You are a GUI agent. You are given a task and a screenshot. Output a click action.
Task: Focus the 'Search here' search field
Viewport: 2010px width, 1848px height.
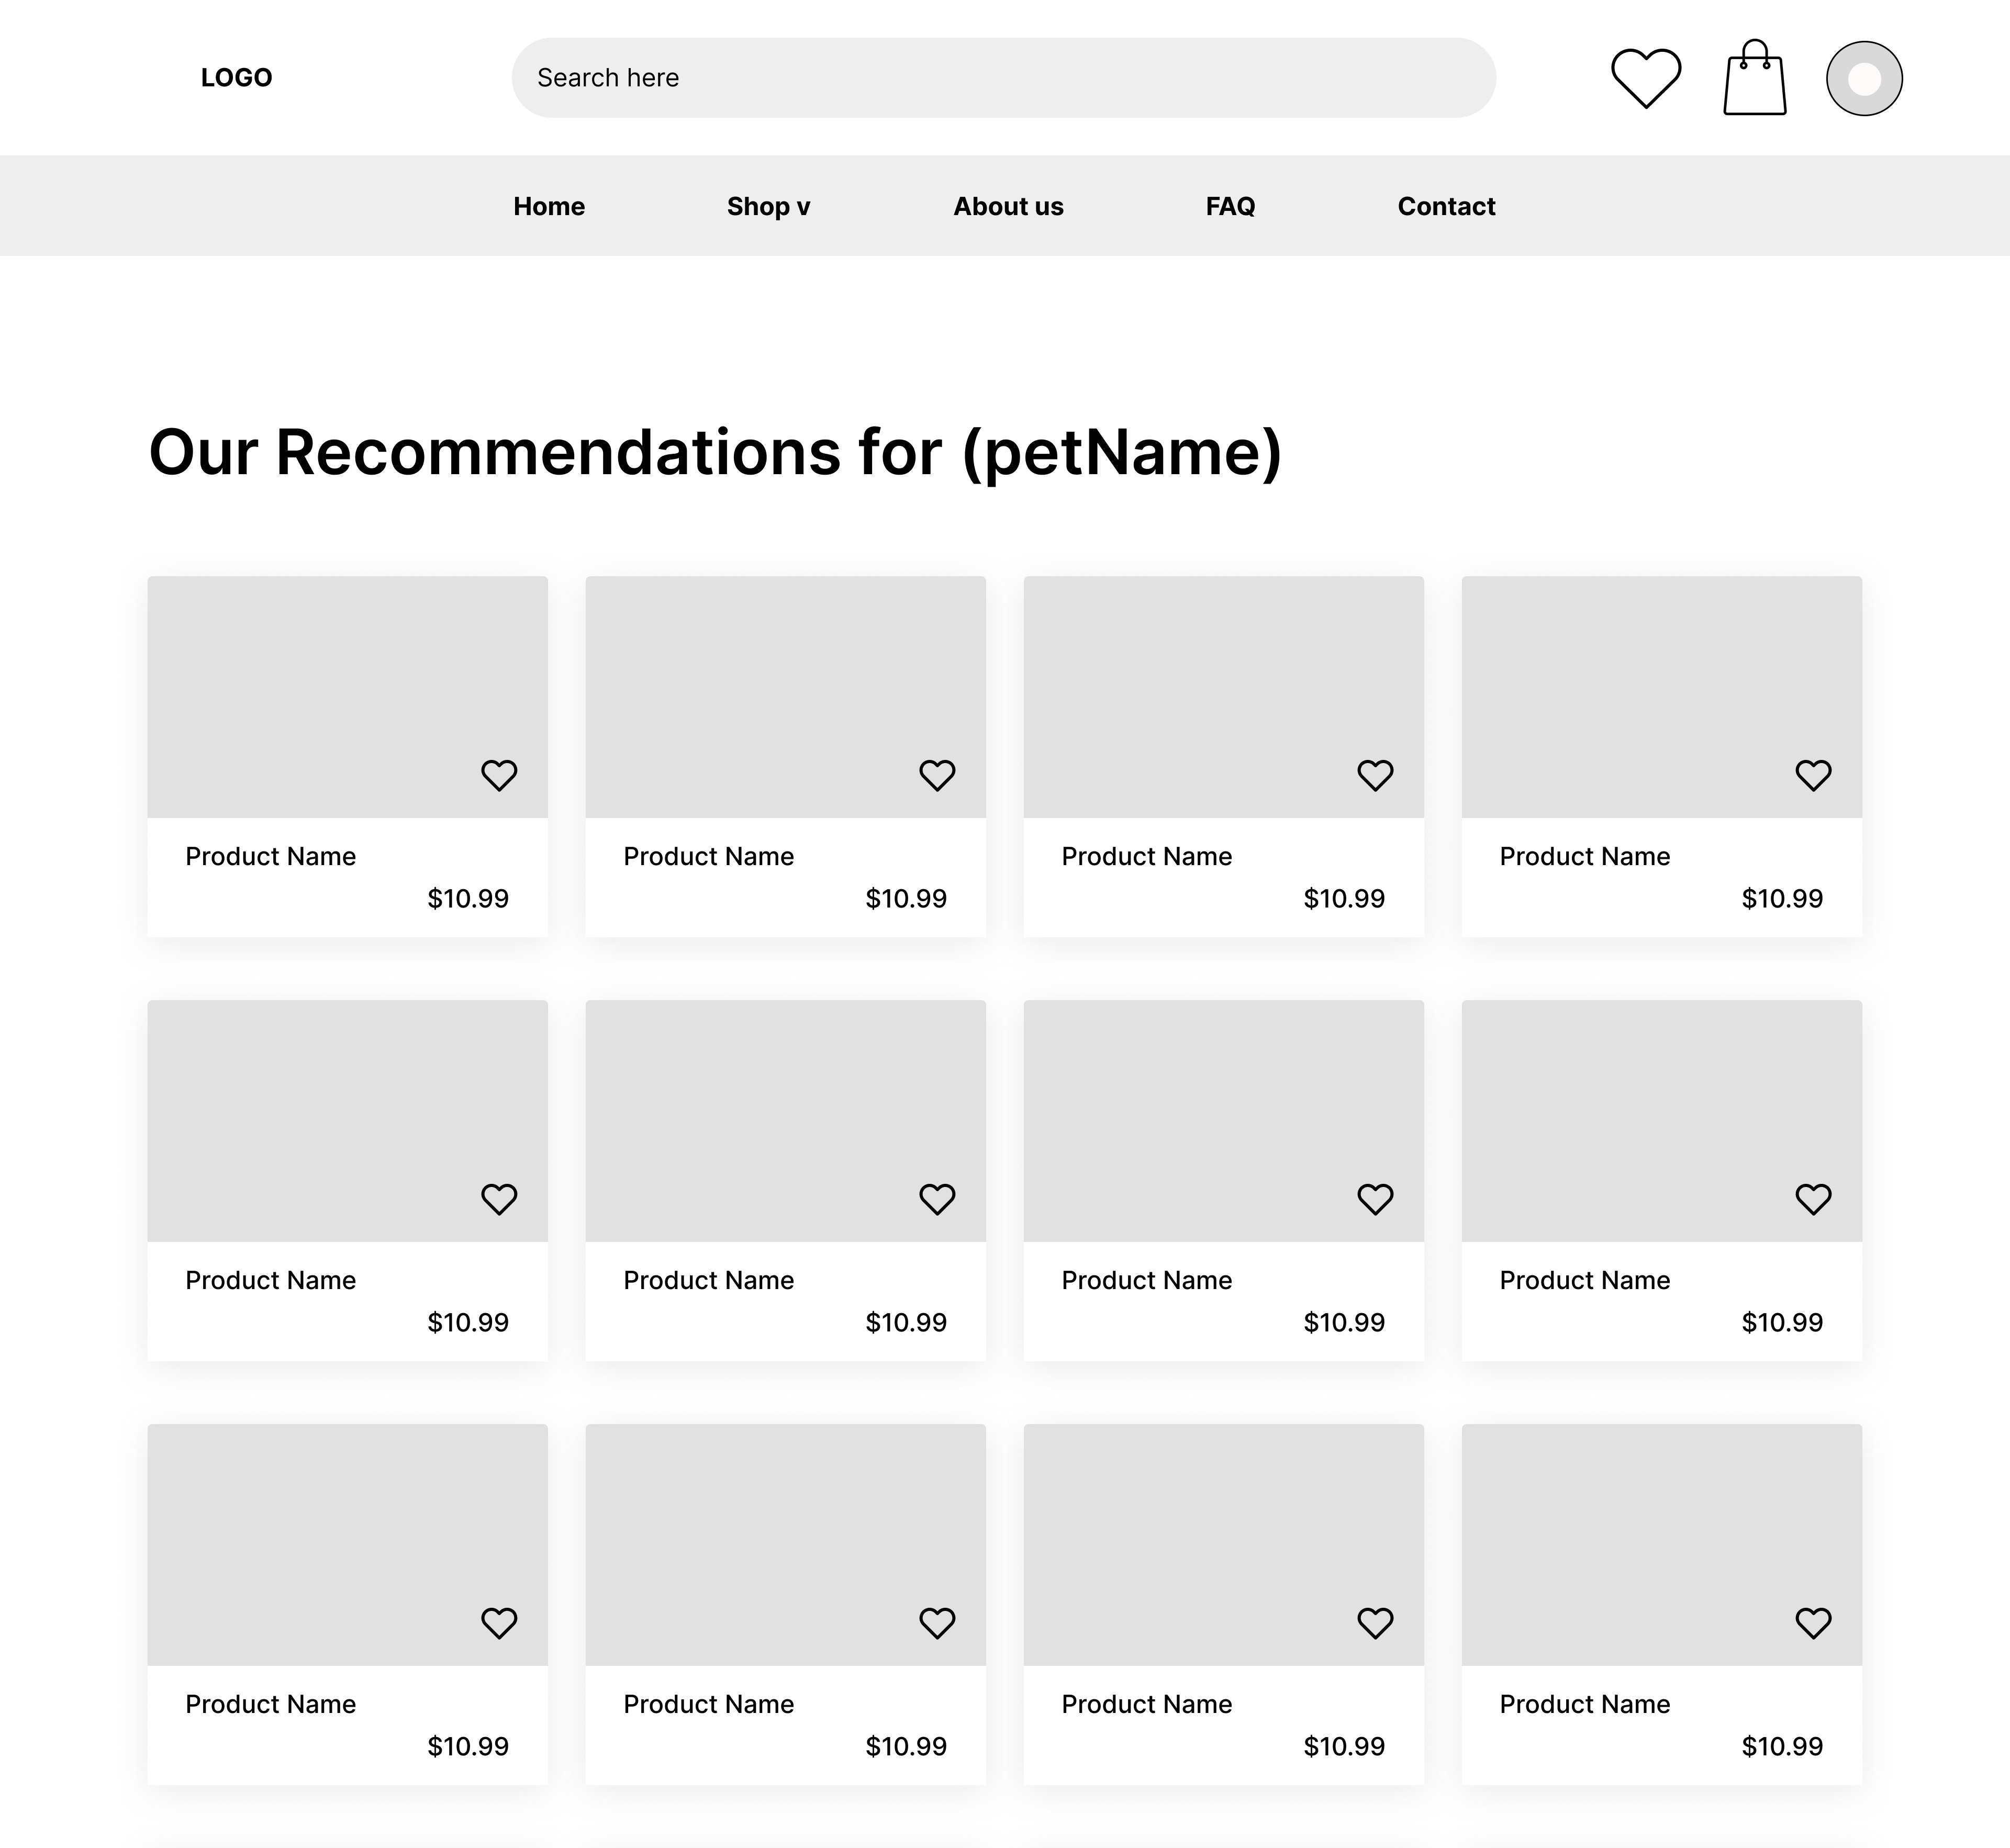(x=1003, y=78)
